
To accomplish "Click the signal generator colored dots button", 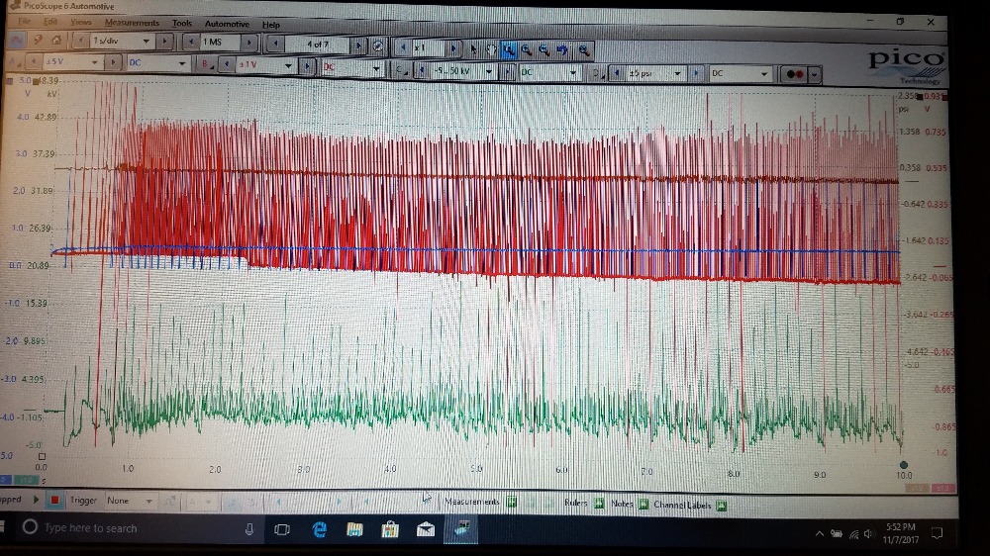I will point(795,74).
